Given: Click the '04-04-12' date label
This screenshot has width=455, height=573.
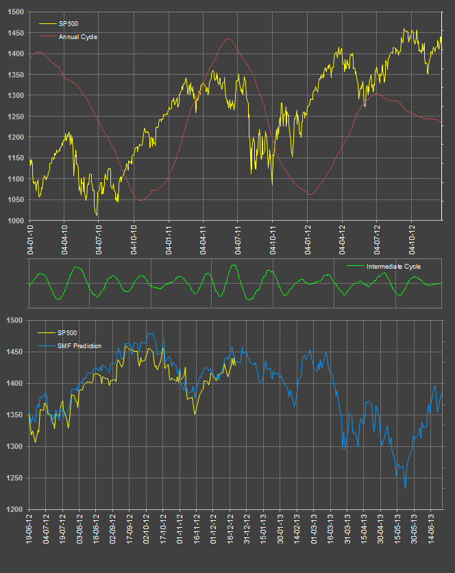Looking at the screenshot, I should point(342,240).
